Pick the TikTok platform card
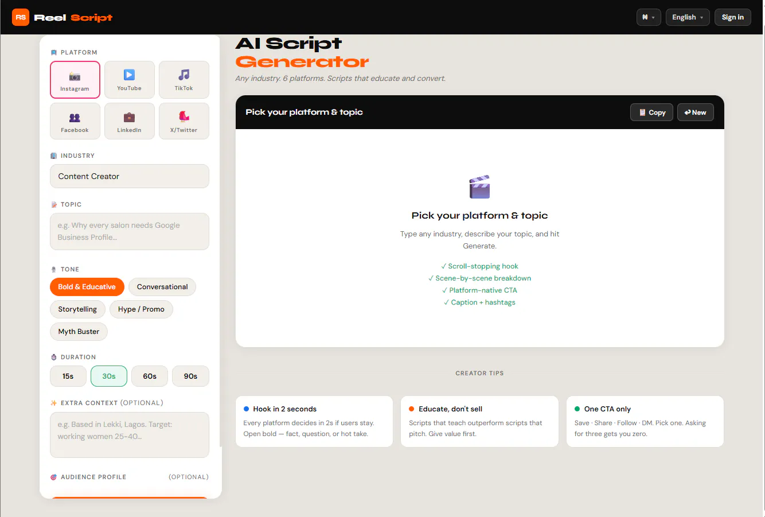The image size is (765, 517). (x=184, y=80)
